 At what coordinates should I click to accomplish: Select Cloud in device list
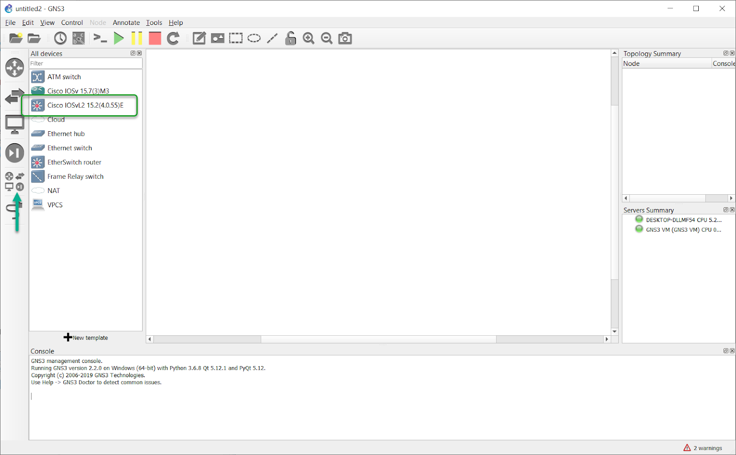pos(86,120)
